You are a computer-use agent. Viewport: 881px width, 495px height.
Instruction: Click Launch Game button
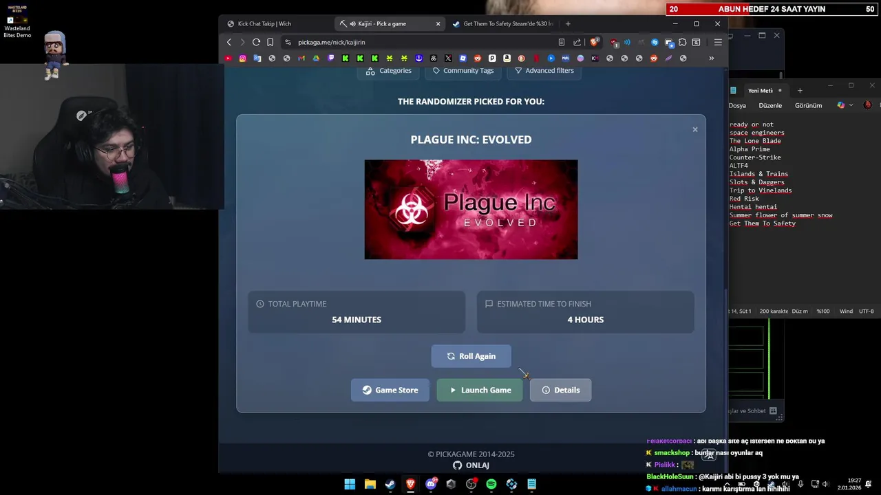(x=480, y=390)
